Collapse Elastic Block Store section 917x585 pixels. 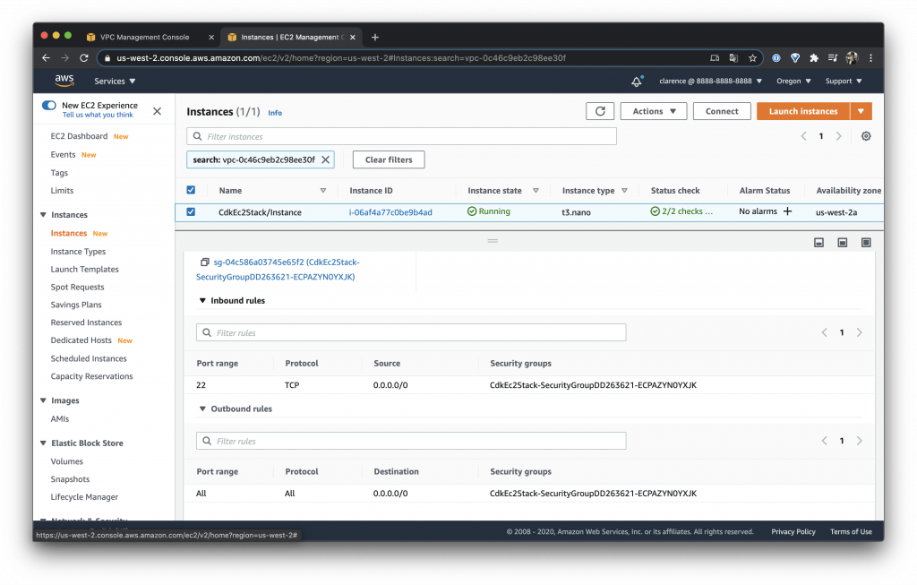pyautogui.click(x=43, y=443)
